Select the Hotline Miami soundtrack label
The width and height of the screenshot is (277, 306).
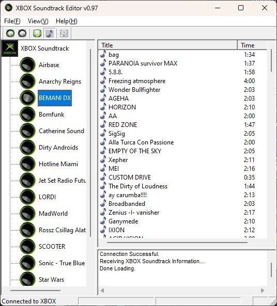tap(58, 164)
